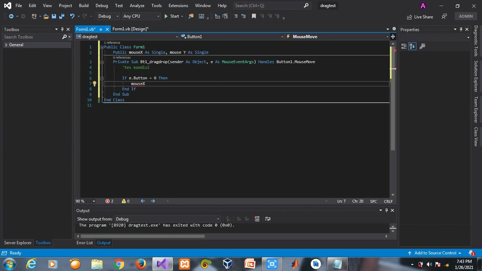
Task: Collapse the If block outlining on line 6
Action: pyautogui.click(x=102, y=78)
